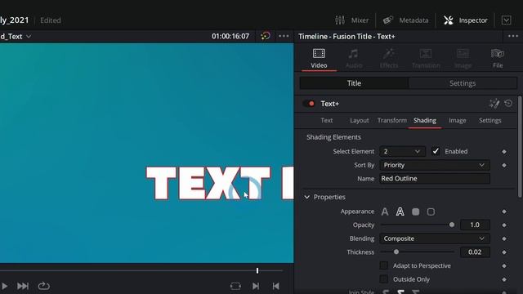Open the Layout sub-tab

click(x=360, y=120)
